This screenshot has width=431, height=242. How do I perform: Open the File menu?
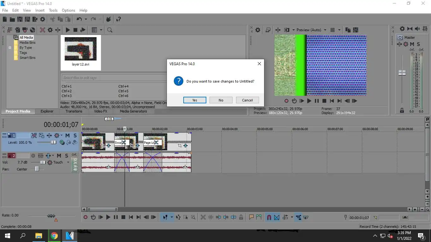tap(5, 10)
